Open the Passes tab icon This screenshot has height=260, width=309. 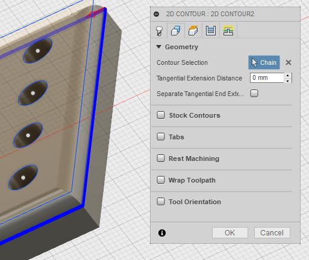point(211,31)
